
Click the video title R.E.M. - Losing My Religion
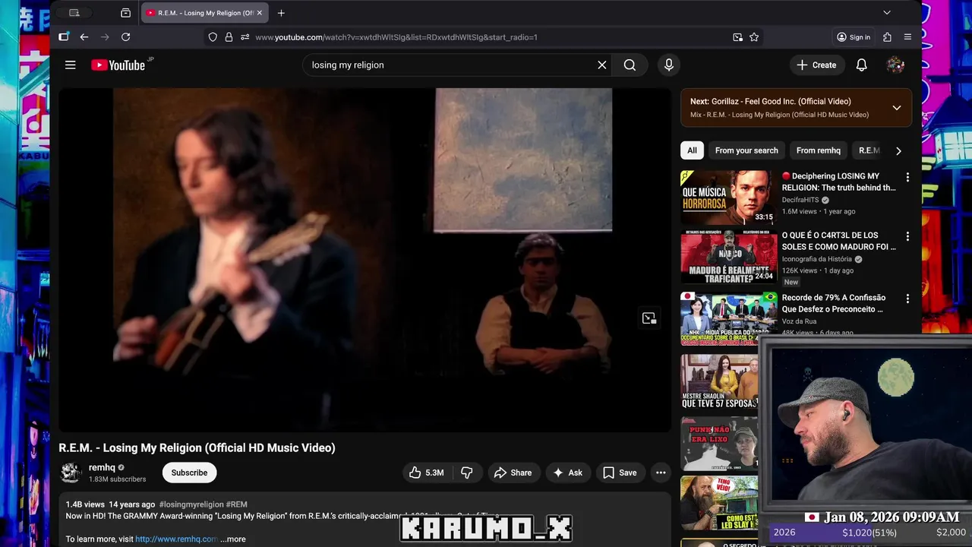tap(197, 448)
